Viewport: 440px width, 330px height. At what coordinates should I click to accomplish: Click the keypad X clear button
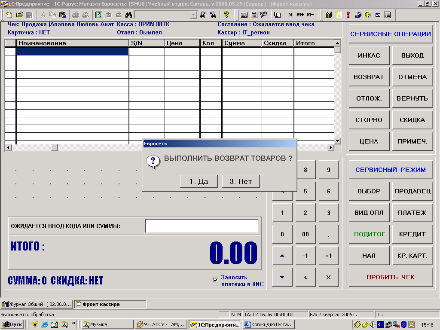[329, 277]
